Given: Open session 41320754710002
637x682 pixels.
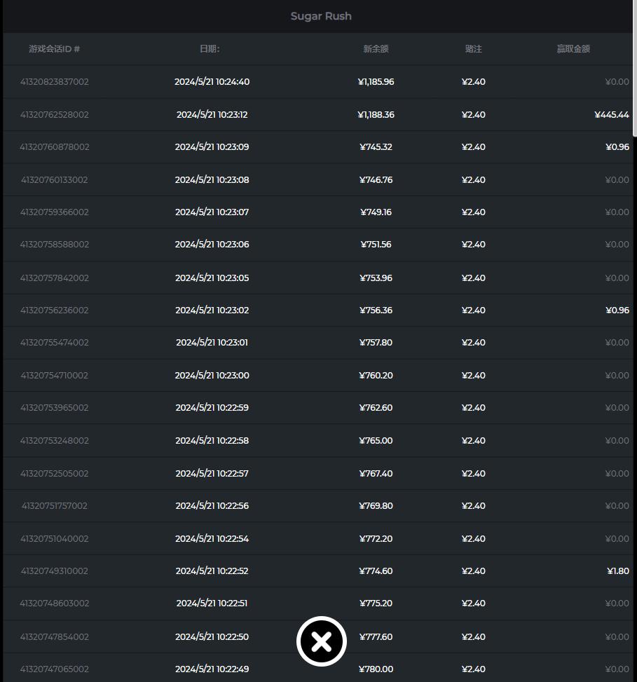Looking at the screenshot, I should tap(55, 376).
